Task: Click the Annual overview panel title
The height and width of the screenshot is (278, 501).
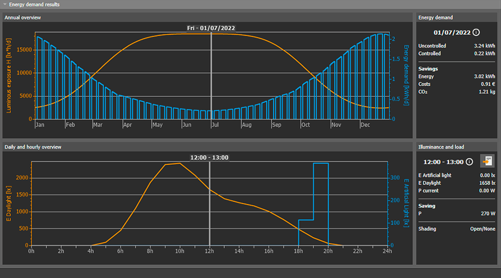Action: pos(23,17)
